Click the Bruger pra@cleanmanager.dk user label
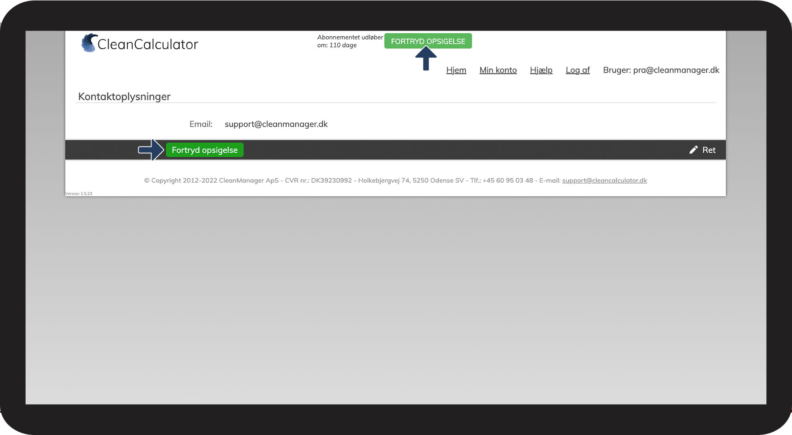The image size is (792, 435). point(661,70)
